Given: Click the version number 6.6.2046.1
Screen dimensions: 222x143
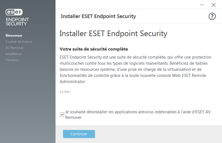Looking at the screenshot, I should [65, 92].
